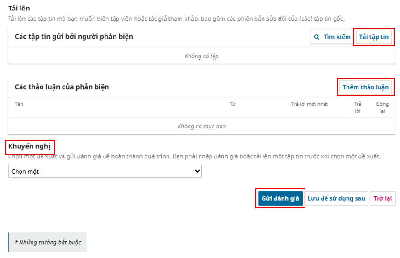Click the Những trường bắt buộc note

[x=48, y=242]
